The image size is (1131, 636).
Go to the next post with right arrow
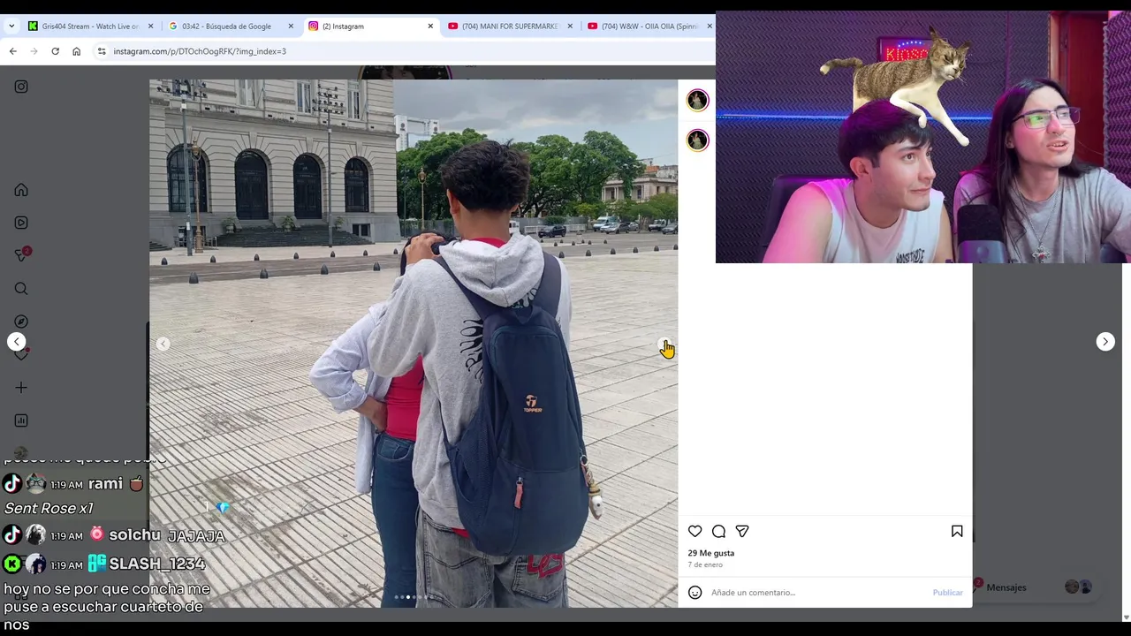[1105, 342]
